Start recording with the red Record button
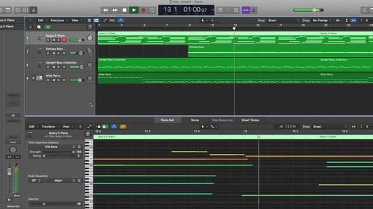373x209 pixels. [x=143, y=10]
